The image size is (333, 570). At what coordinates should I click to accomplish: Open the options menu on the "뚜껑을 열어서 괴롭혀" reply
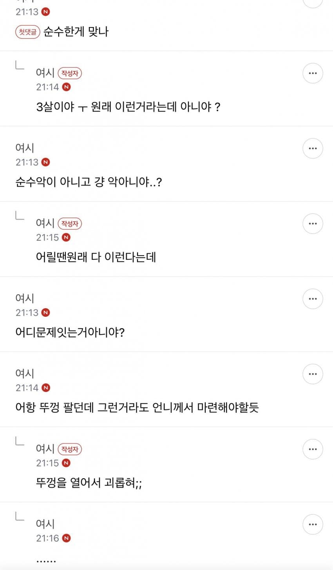(x=313, y=449)
